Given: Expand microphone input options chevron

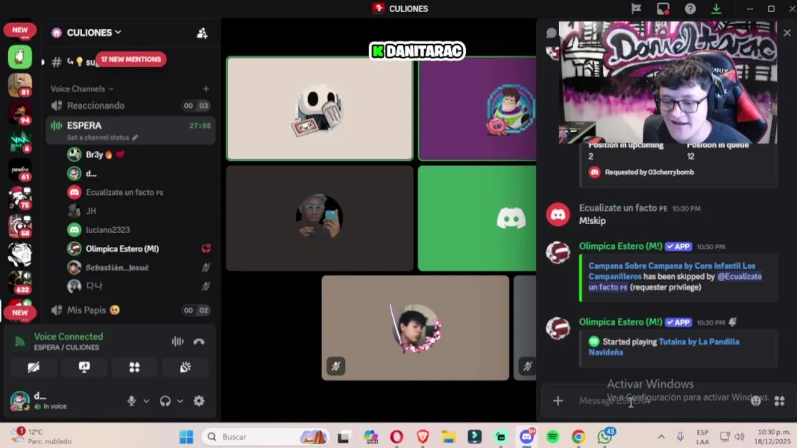Looking at the screenshot, I should (146, 401).
